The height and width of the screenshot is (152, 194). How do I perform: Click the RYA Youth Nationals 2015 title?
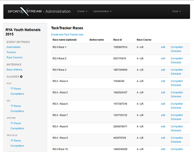pyautogui.click(x=23, y=32)
